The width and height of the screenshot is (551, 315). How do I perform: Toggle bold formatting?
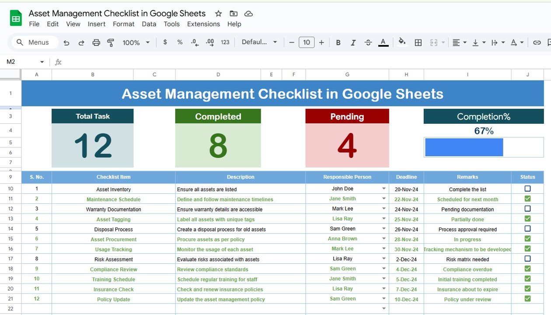(338, 42)
